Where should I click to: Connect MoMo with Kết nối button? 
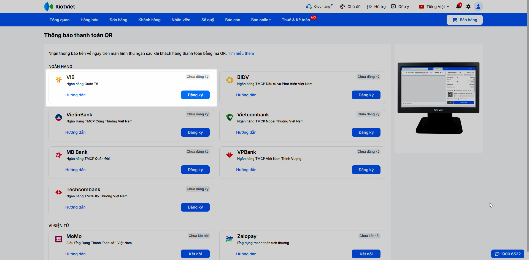tap(195, 254)
